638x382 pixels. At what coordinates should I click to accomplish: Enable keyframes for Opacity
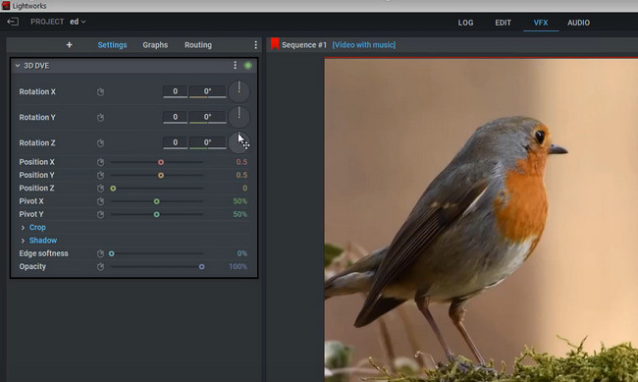[x=100, y=267]
